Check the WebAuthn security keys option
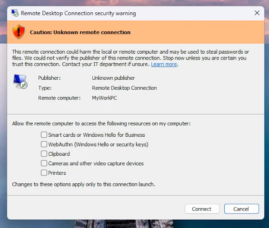This screenshot has height=228, width=269. 44,144
